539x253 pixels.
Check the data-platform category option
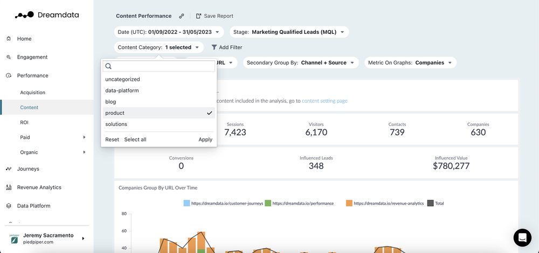159,90
